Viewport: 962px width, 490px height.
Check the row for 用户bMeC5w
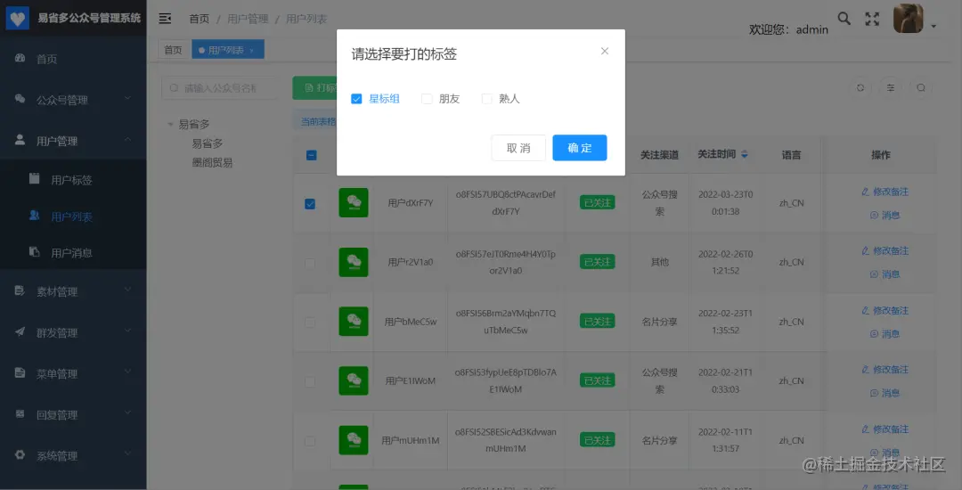tap(310, 323)
